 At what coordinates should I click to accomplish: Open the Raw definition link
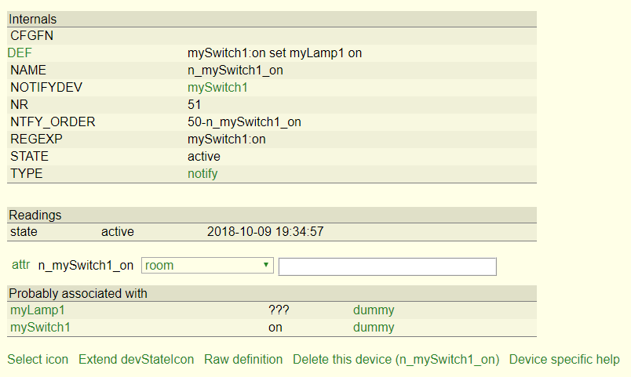[x=243, y=359]
